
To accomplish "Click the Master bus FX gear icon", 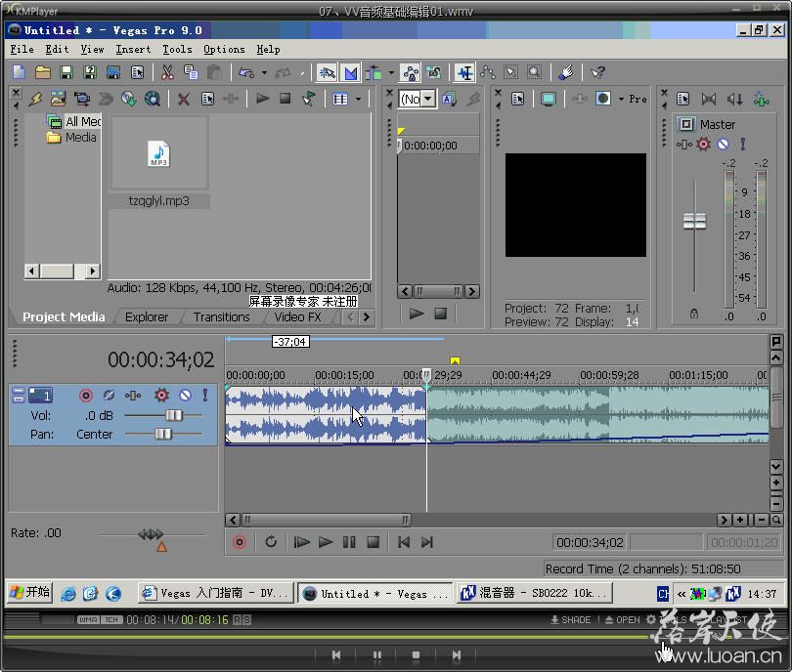I will 703,145.
